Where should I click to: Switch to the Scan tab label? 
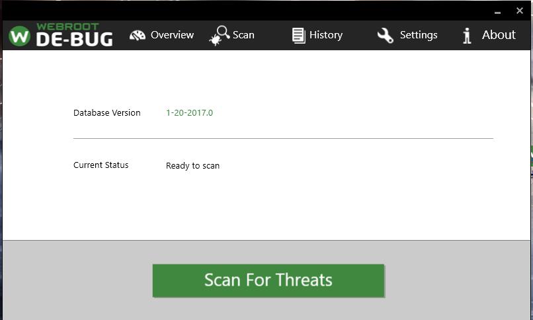(x=243, y=34)
